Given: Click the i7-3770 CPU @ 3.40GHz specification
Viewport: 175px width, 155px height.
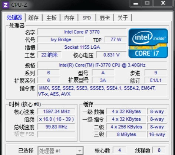Looking at the screenshot, I should pyautogui.click(x=102, y=65).
